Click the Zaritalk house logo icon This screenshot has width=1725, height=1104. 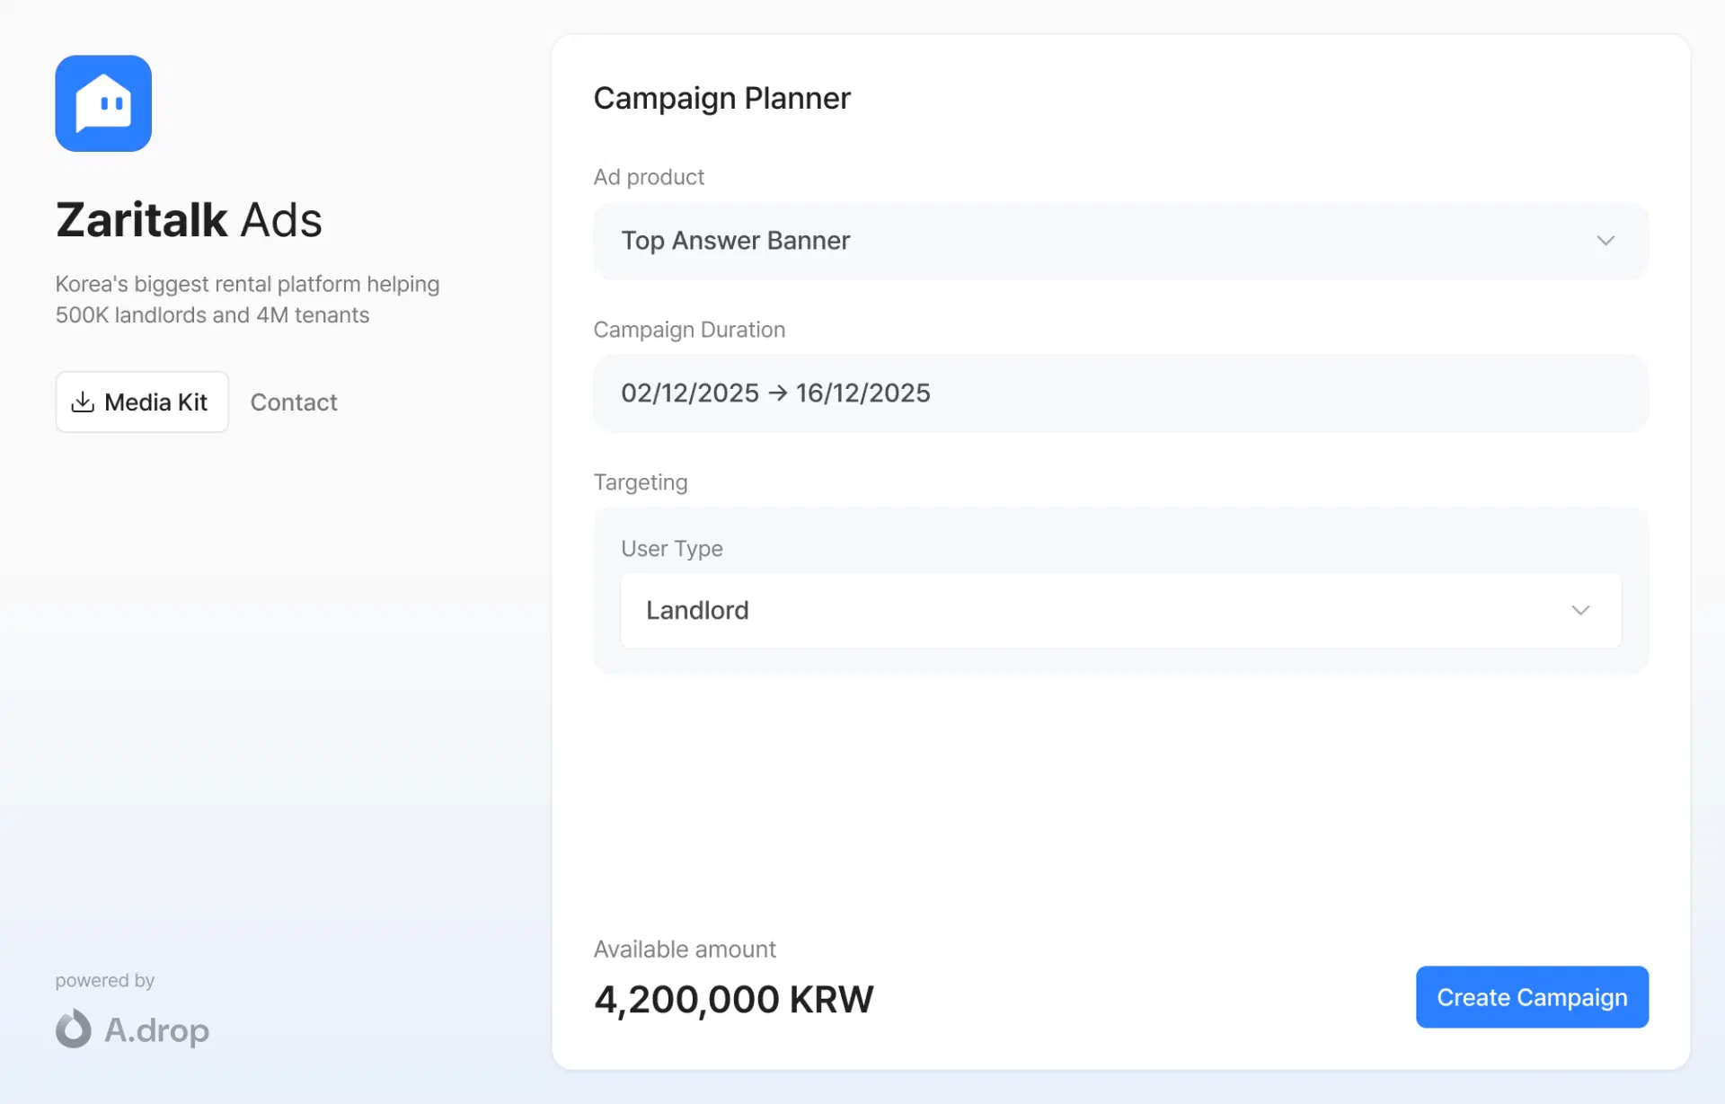103,103
